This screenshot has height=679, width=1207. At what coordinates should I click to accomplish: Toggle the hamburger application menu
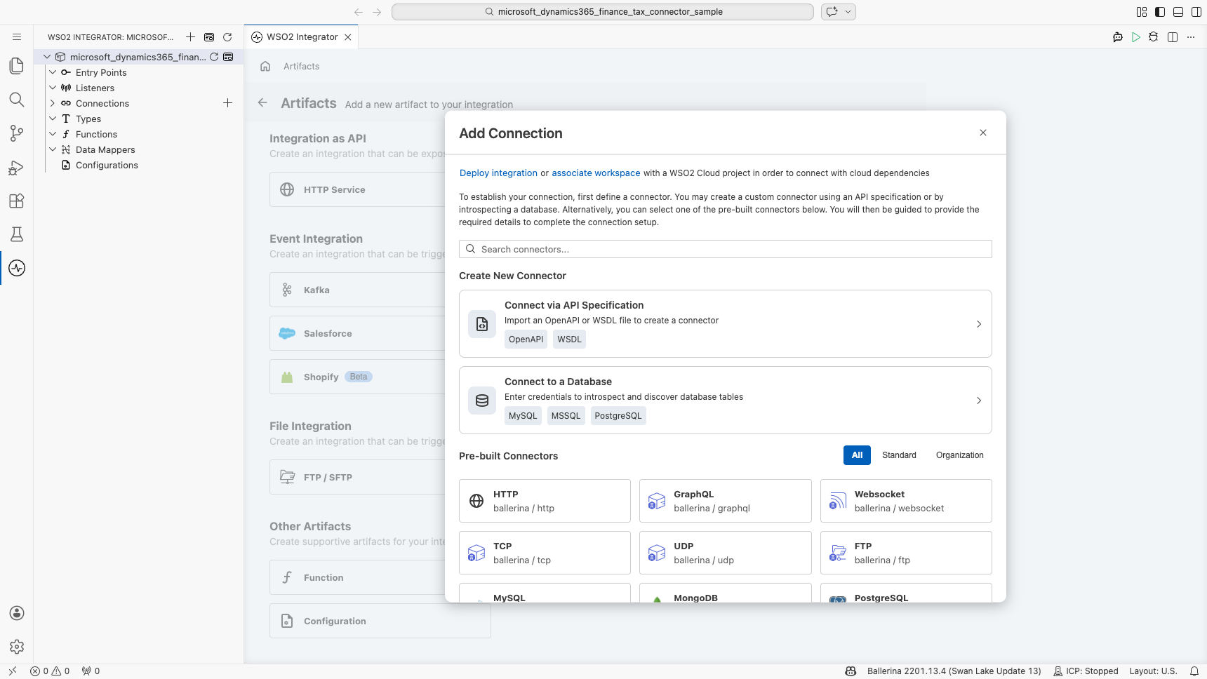[x=17, y=37]
